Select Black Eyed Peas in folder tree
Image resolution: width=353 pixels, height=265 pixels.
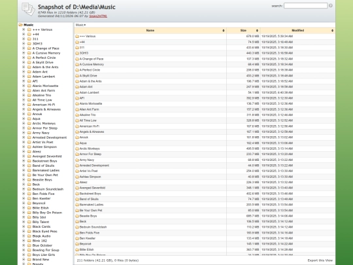[x=45, y=232]
